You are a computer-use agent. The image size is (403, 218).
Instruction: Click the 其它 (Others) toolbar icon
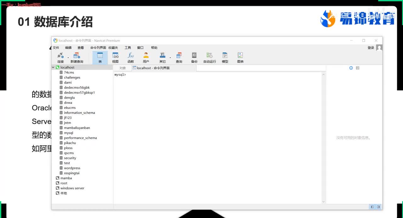[162, 58]
